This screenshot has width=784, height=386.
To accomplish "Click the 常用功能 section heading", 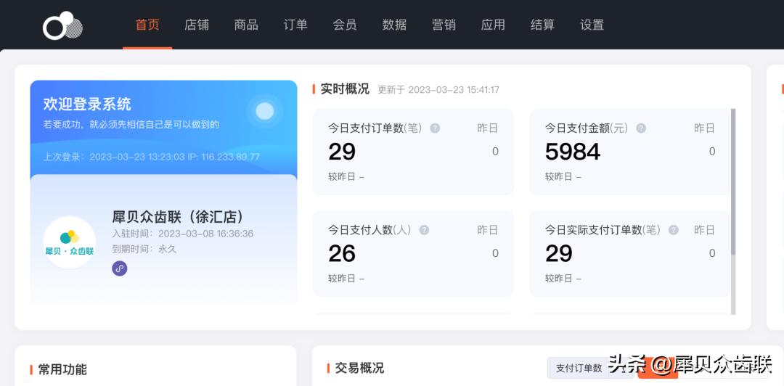I will coord(62,369).
